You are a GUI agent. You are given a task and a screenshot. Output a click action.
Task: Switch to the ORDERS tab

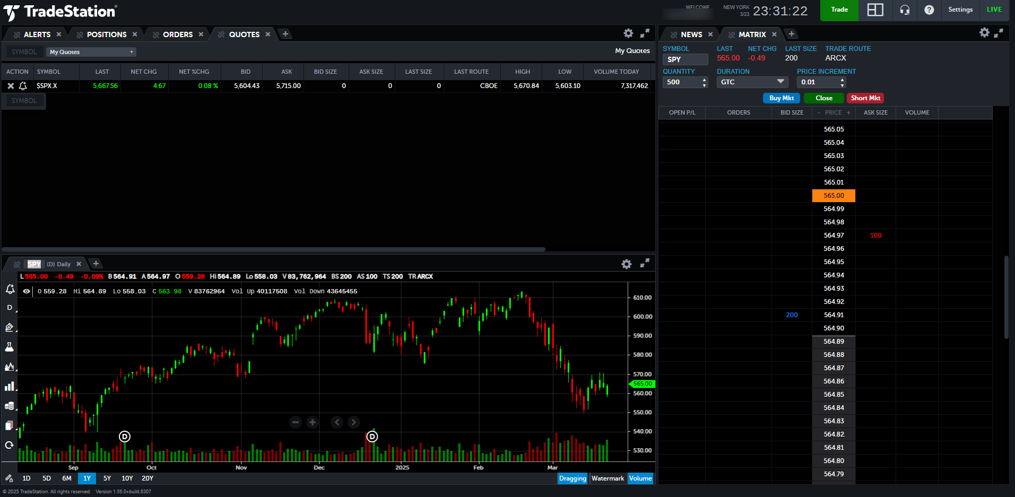[178, 34]
